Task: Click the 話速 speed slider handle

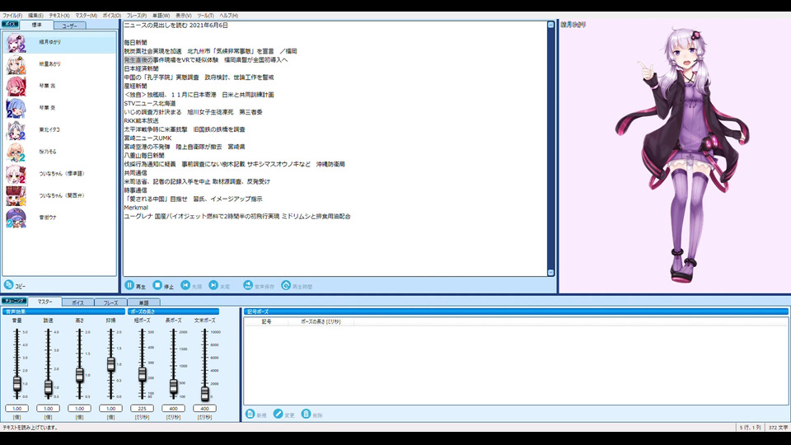Action: (48, 387)
